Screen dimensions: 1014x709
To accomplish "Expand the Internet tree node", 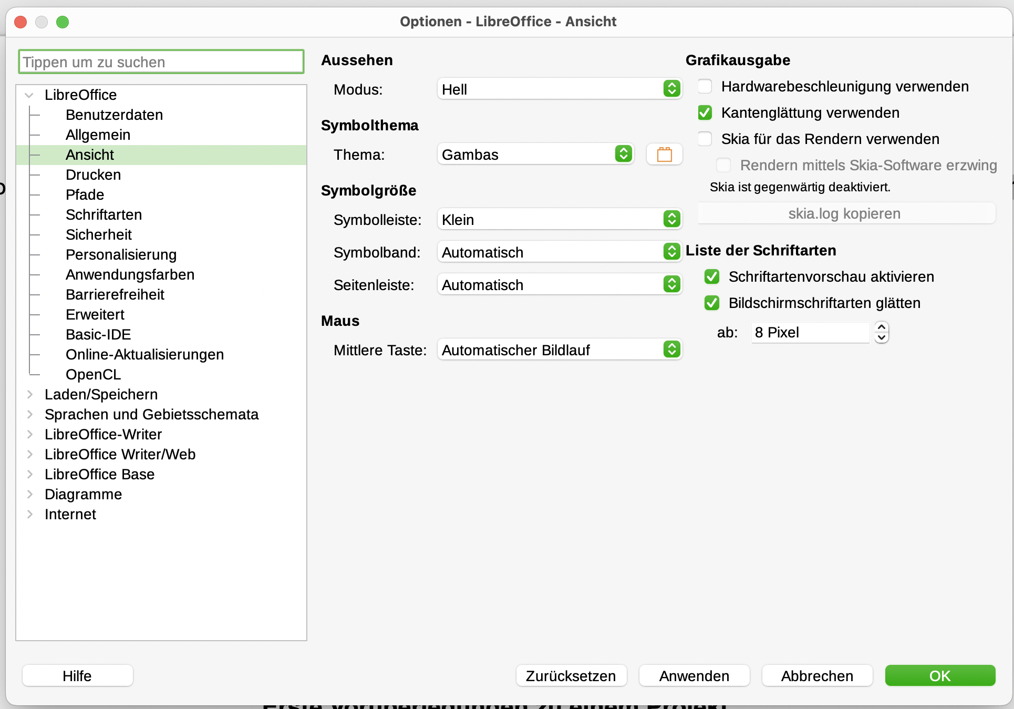I will [30, 514].
